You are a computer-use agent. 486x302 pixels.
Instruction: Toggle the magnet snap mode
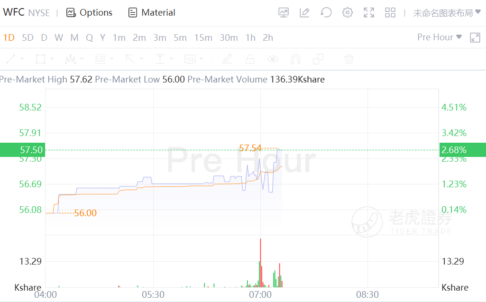point(295,59)
